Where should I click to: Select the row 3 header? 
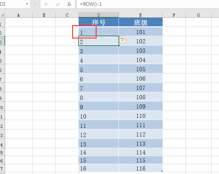[2, 41]
